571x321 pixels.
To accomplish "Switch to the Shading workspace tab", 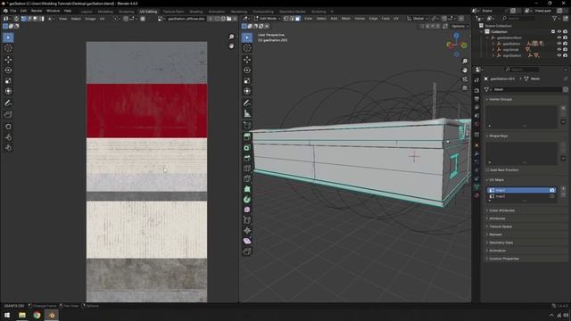I will click(x=196, y=12).
